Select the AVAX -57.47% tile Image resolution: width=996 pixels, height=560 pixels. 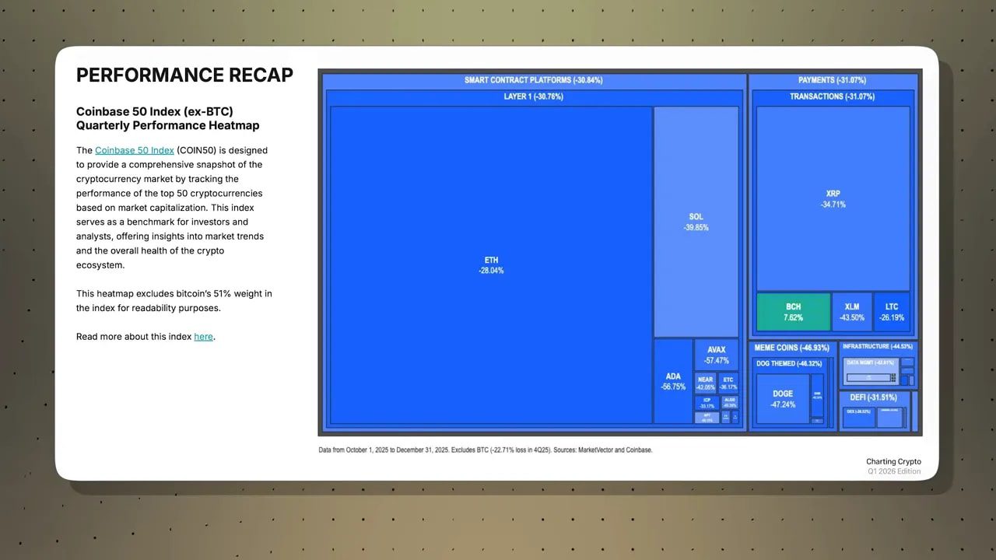click(x=716, y=355)
